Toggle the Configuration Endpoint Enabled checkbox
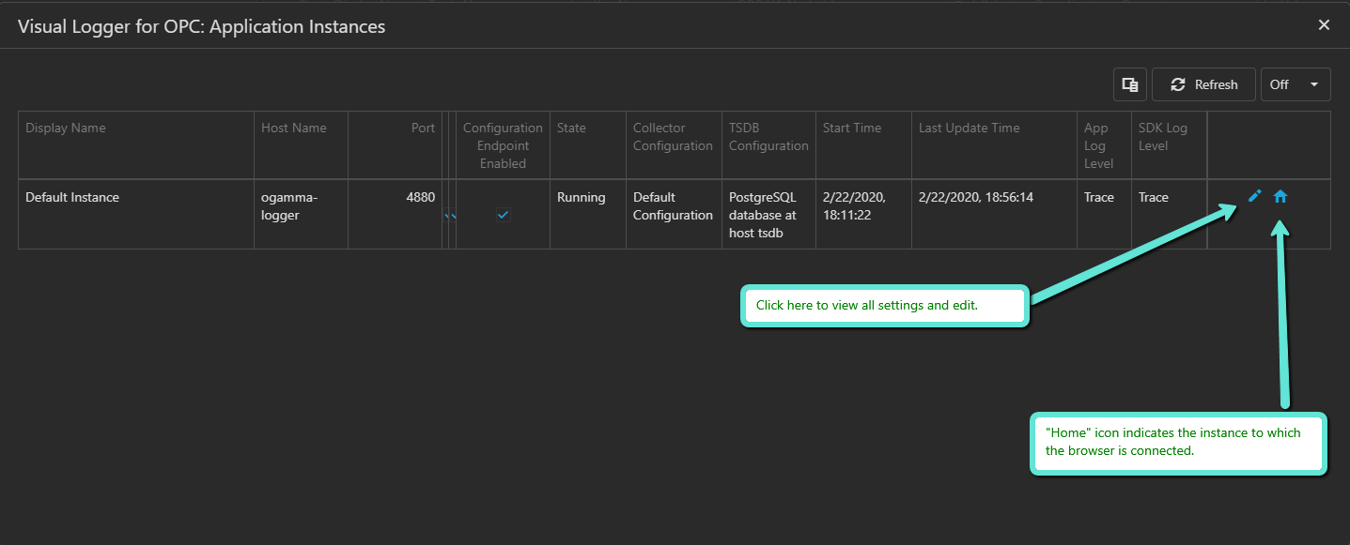This screenshot has height=545, width=1350. click(503, 215)
